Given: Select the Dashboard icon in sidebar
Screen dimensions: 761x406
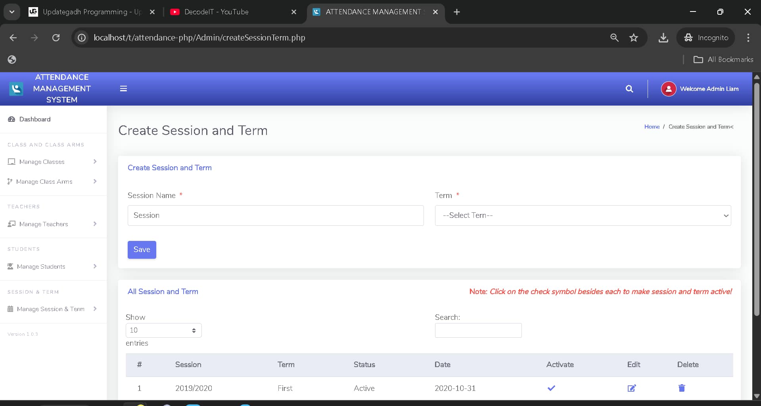Looking at the screenshot, I should [11, 119].
